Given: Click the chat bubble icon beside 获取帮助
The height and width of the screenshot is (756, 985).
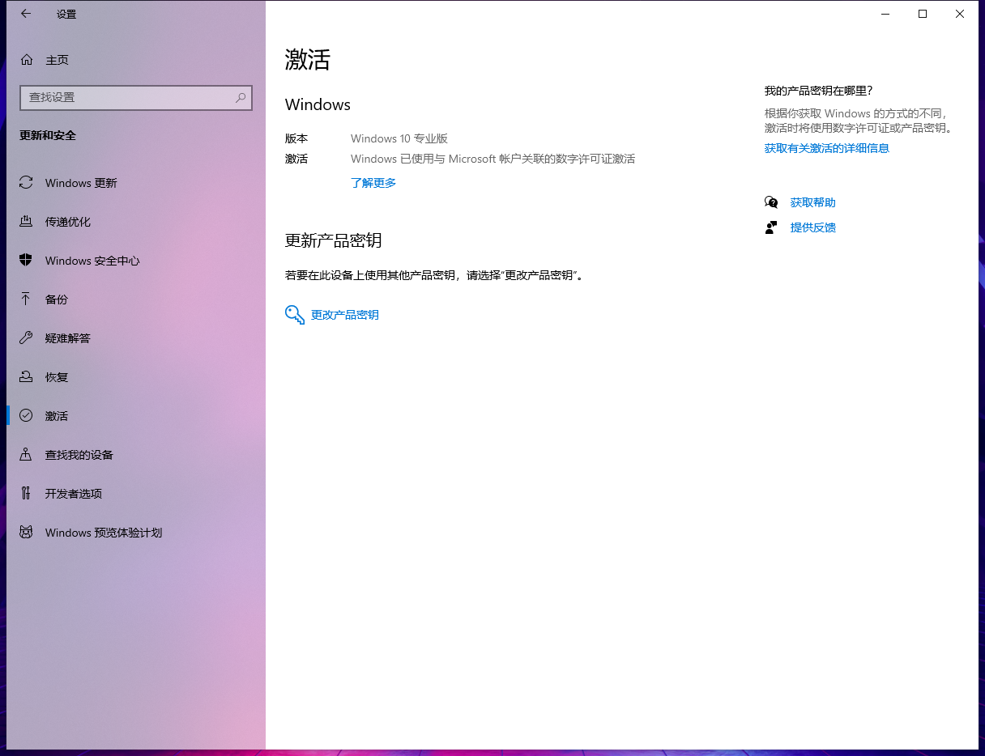Looking at the screenshot, I should coord(771,202).
